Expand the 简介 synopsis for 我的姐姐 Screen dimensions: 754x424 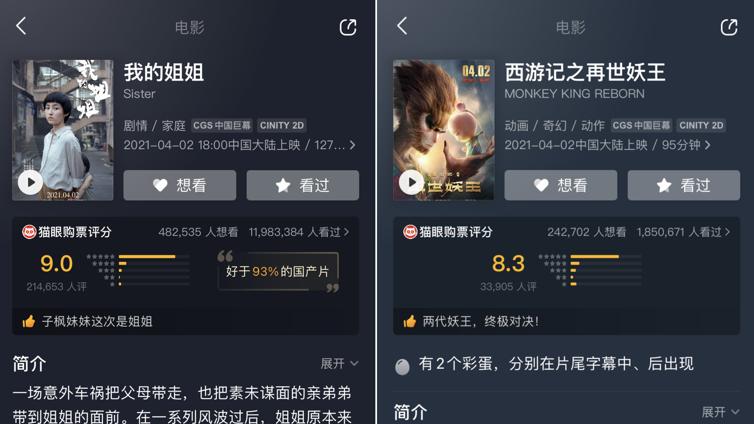tap(339, 364)
